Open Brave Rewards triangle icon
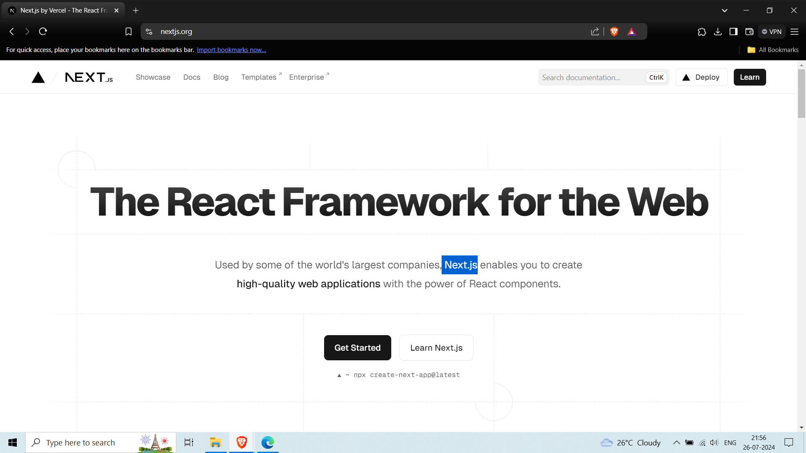Image resolution: width=806 pixels, height=453 pixels. [x=632, y=31]
